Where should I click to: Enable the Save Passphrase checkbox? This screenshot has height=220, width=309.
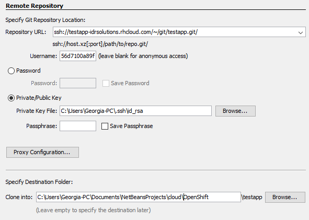tap(105, 126)
